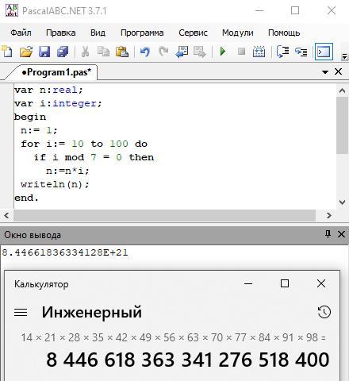Save the program with the floppy disk icon
Viewport: 349px width, 381px height.
(44, 52)
